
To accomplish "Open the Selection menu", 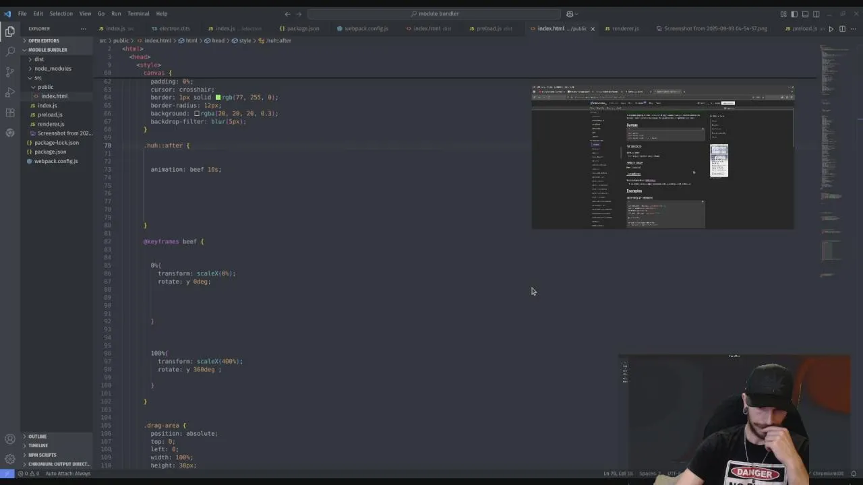I will (x=61, y=13).
